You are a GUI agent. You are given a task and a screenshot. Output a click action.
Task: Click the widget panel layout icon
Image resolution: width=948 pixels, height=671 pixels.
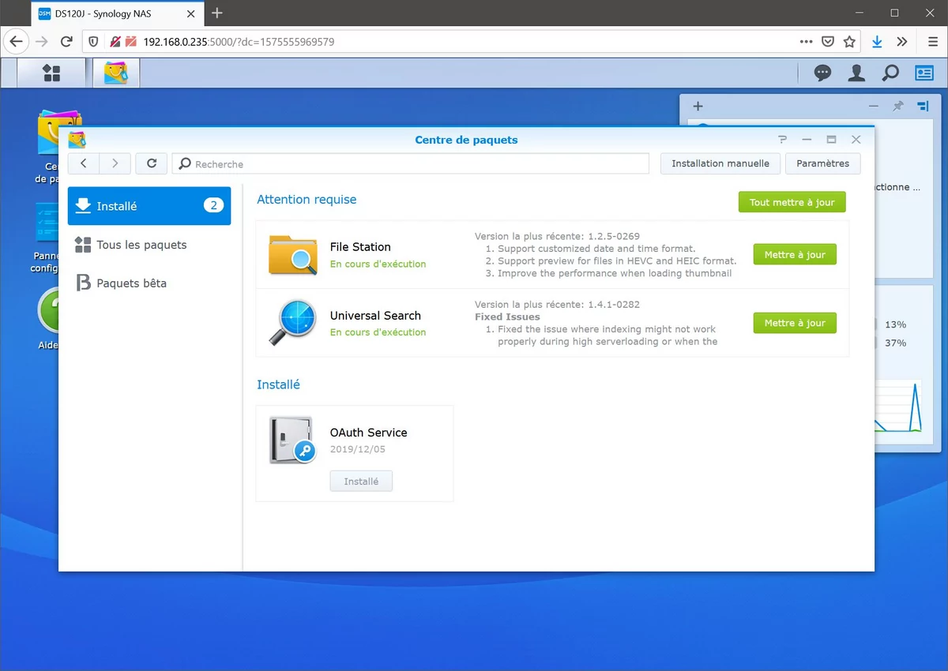923,106
